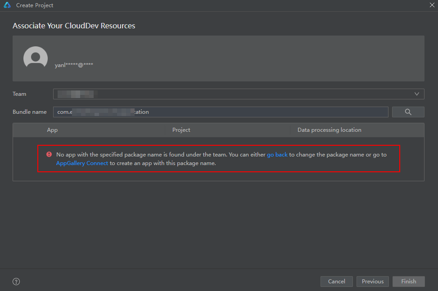
Task: Click the Finish button
Action: 408,282
